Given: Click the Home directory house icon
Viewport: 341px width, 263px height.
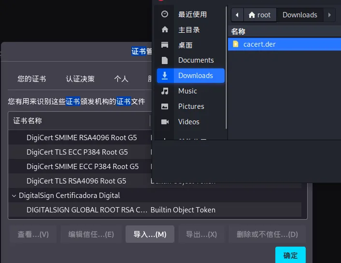Looking at the screenshot, I should click(x=165, y=29).
